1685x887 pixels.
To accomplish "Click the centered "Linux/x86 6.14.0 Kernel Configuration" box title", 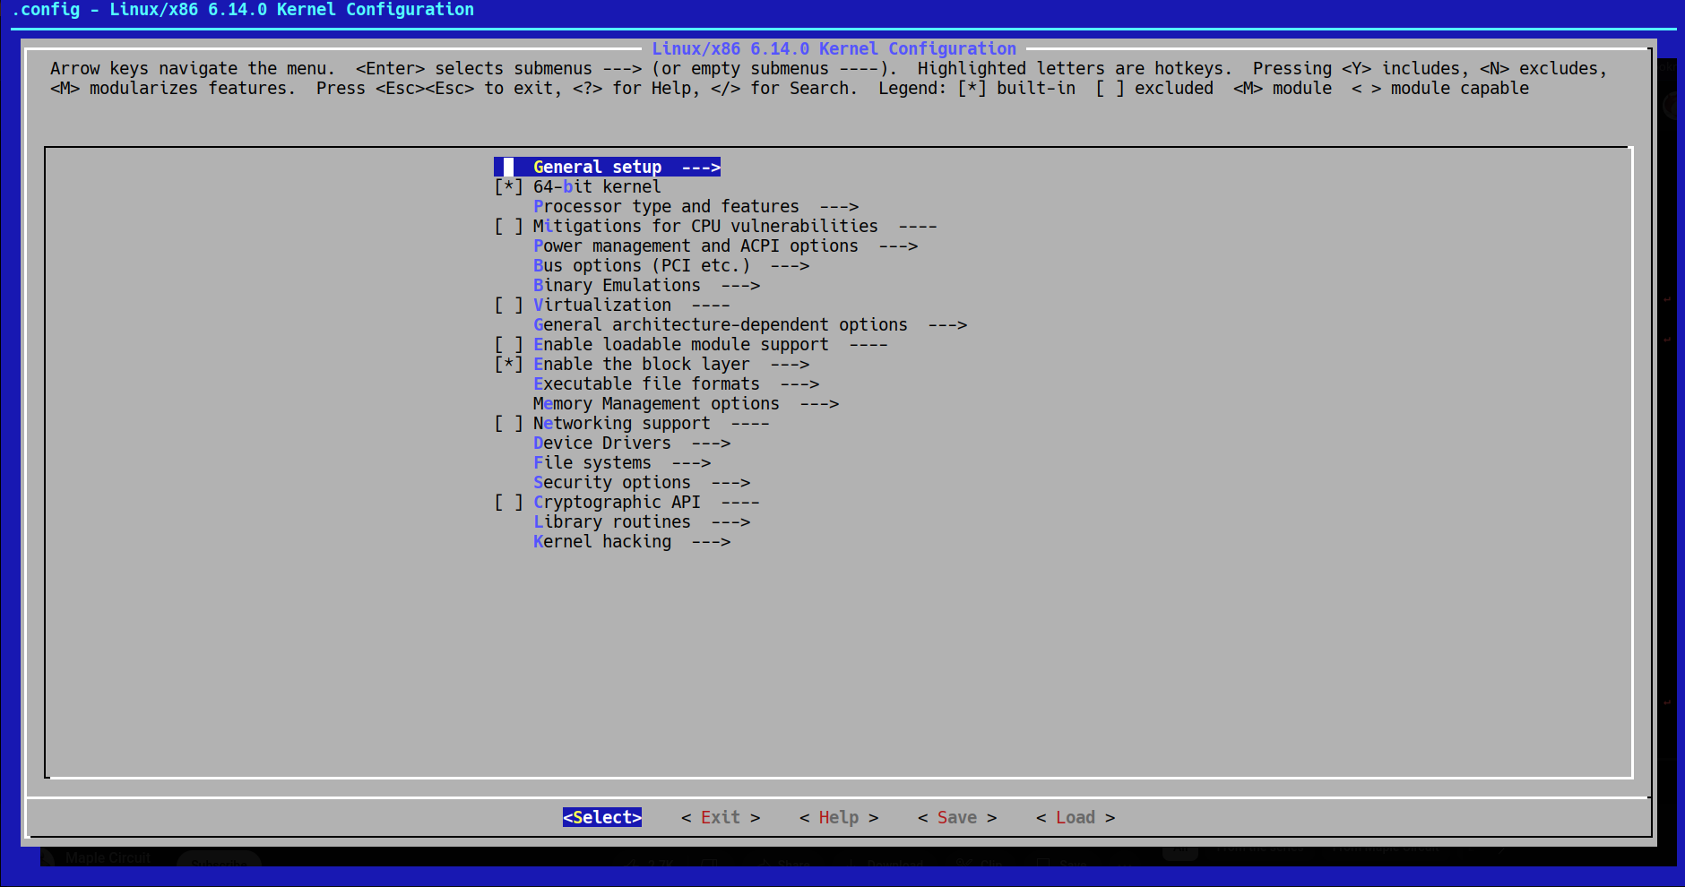I will tap(834, 48).
